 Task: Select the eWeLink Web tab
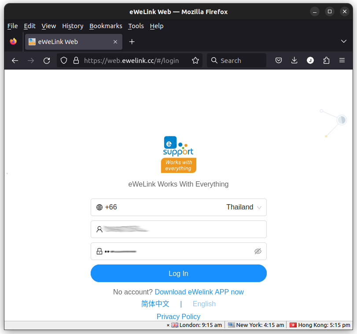point(74,42)
